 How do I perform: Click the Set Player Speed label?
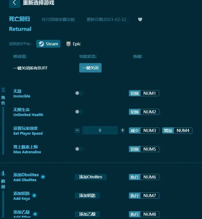point(28,133)
